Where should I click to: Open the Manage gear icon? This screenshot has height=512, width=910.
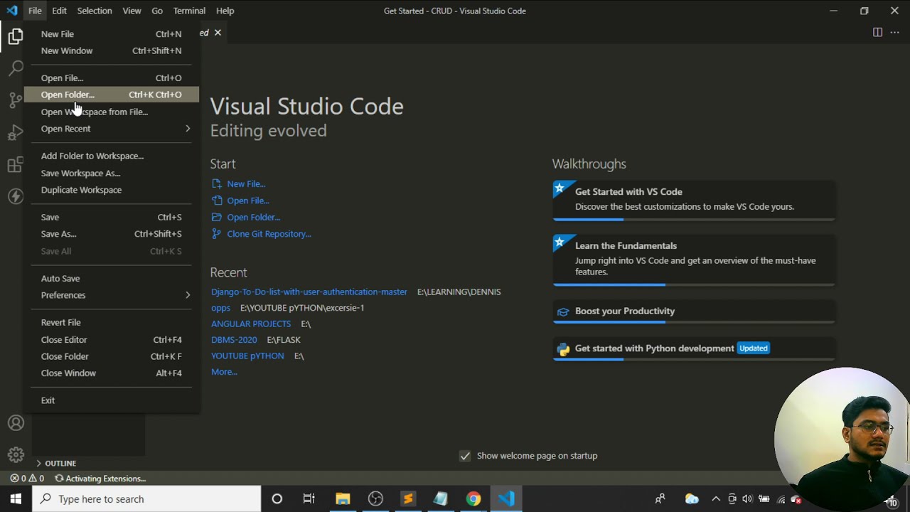click(16, 454)
